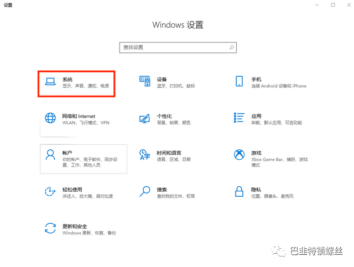The image size is (354, 267).
Task: Select the 系统 category title
Action: (67, 80)
